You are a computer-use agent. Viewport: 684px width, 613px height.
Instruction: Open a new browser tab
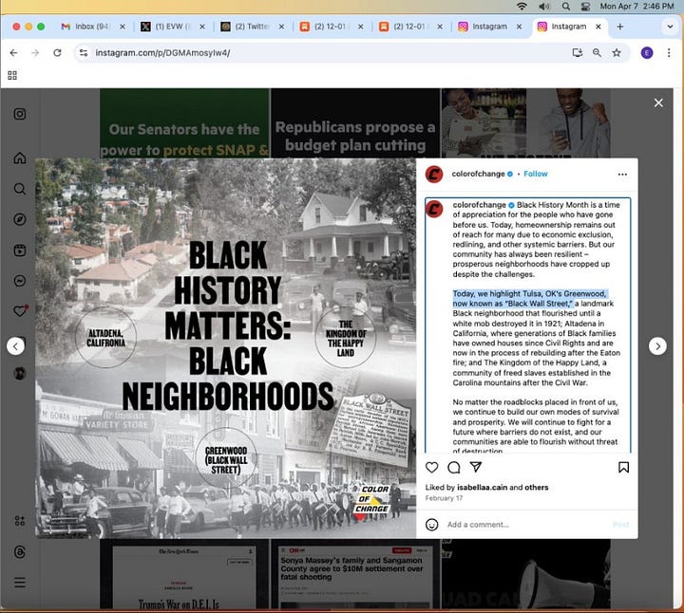[619, 27]
